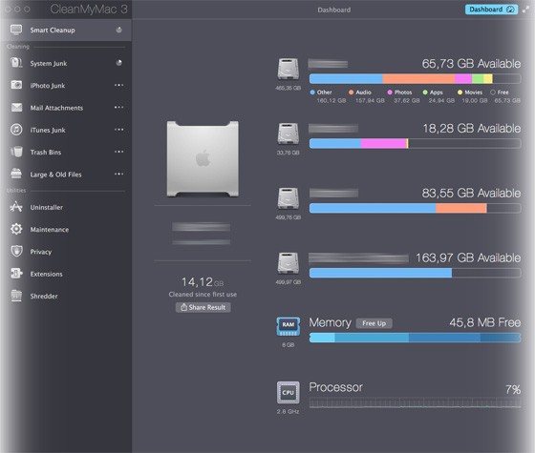Click the storage bar with 65,73 GB available

[x=415, y=78]
